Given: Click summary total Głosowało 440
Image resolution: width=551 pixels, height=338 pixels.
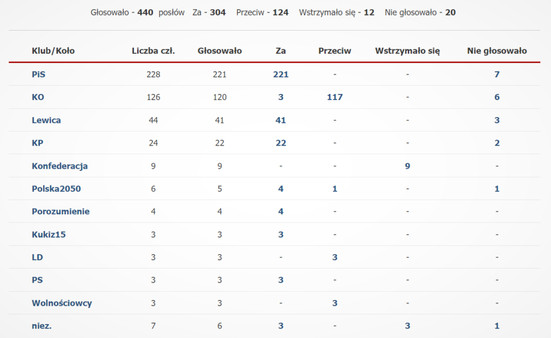Looking at the screenshot, I should click(145, 13).
